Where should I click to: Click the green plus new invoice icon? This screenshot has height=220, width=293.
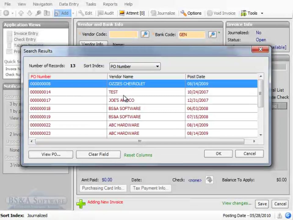(81, 204)
